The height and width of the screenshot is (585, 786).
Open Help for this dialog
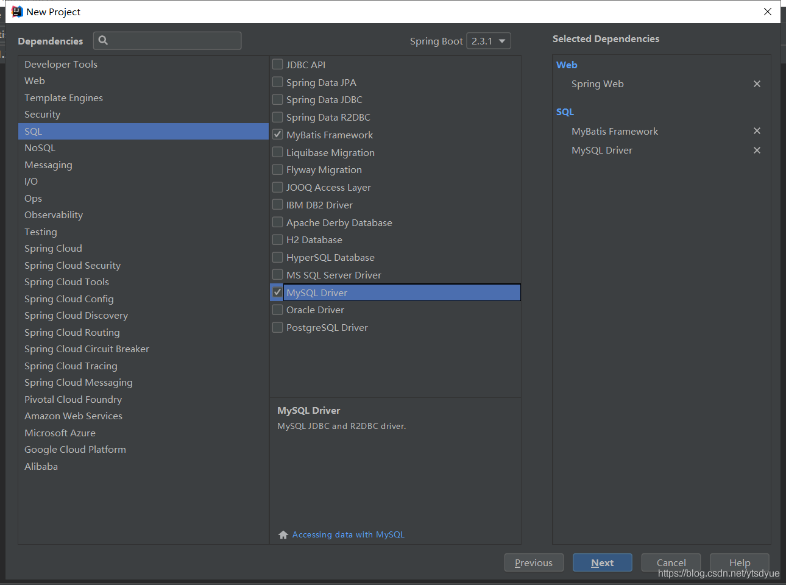(740, 562)
